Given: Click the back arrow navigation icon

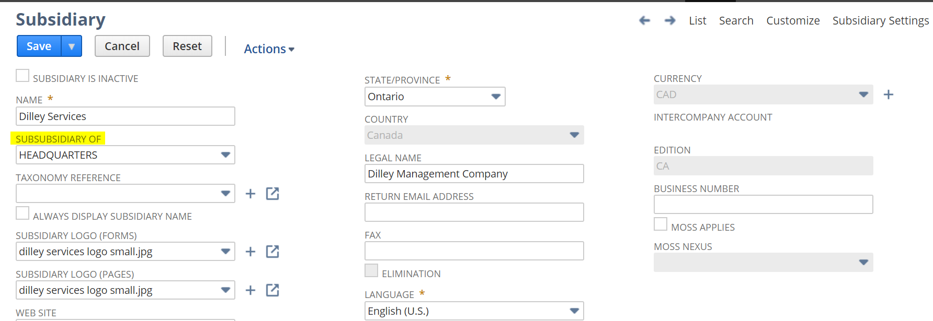Looking at the screenshot, I should coord(644,20).
